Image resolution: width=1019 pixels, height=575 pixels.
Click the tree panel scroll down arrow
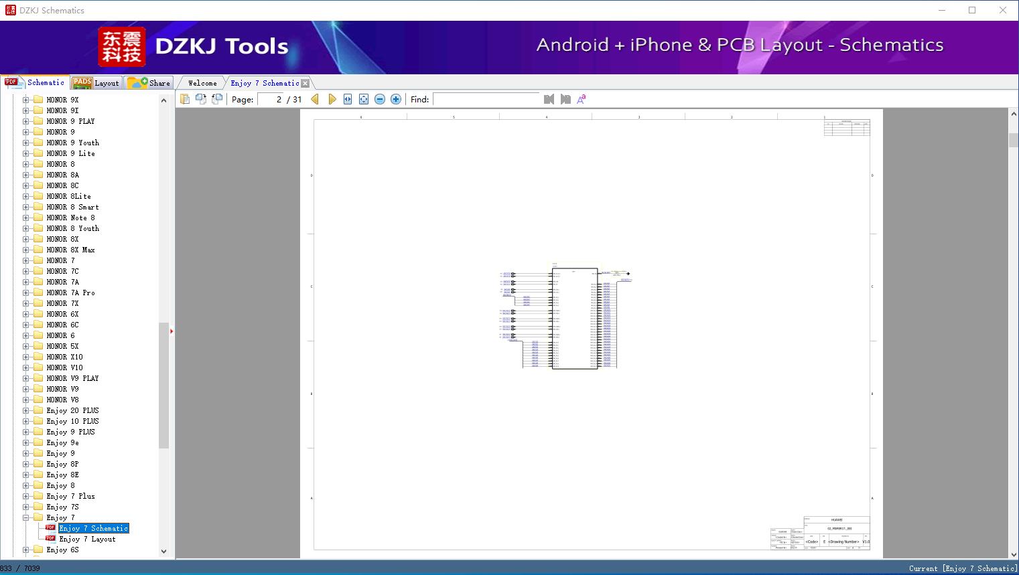click(x=163, y=552)
